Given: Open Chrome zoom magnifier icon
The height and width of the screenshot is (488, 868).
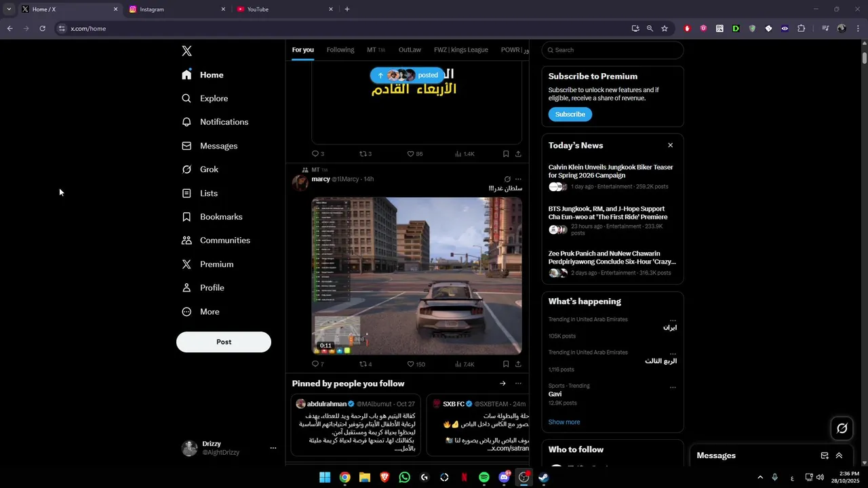Looking at the screenshot, I should coord(650,28).
